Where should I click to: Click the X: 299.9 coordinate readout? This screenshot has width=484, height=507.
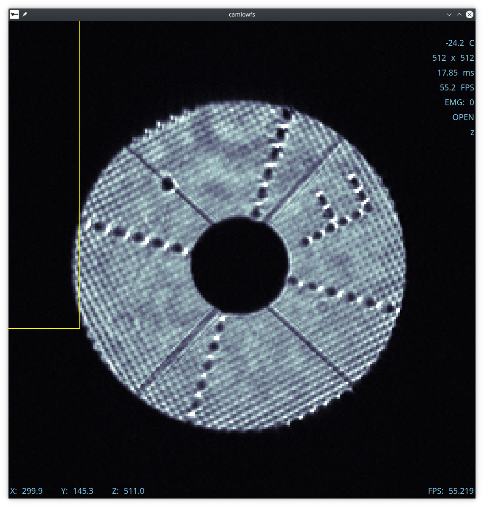click(x=26, y=491)
